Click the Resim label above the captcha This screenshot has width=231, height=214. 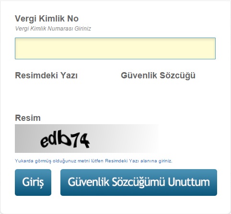pyautogui.click(x=28, y=118)
